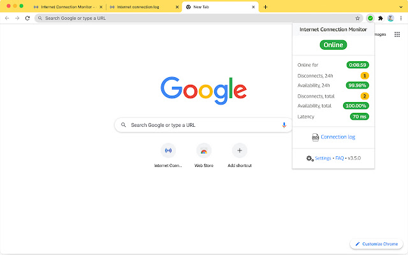Click the log file icon beside Connection log
408x255 pixels.
(x=316, y=137)
